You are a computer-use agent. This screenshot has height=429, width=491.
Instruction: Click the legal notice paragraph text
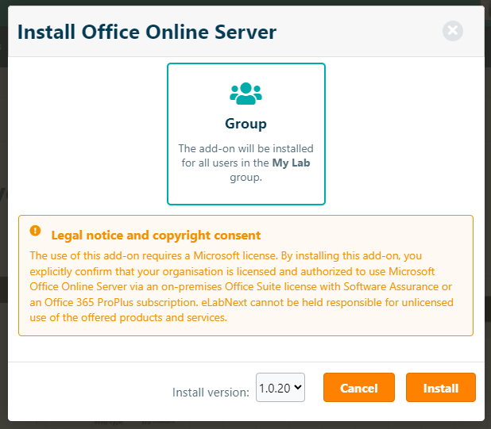pyautogui.click(x=238, y=286)
